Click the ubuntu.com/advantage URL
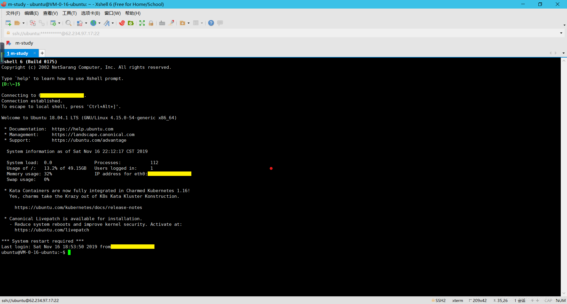Screen dimensions: 567x304 pos(89,140)
